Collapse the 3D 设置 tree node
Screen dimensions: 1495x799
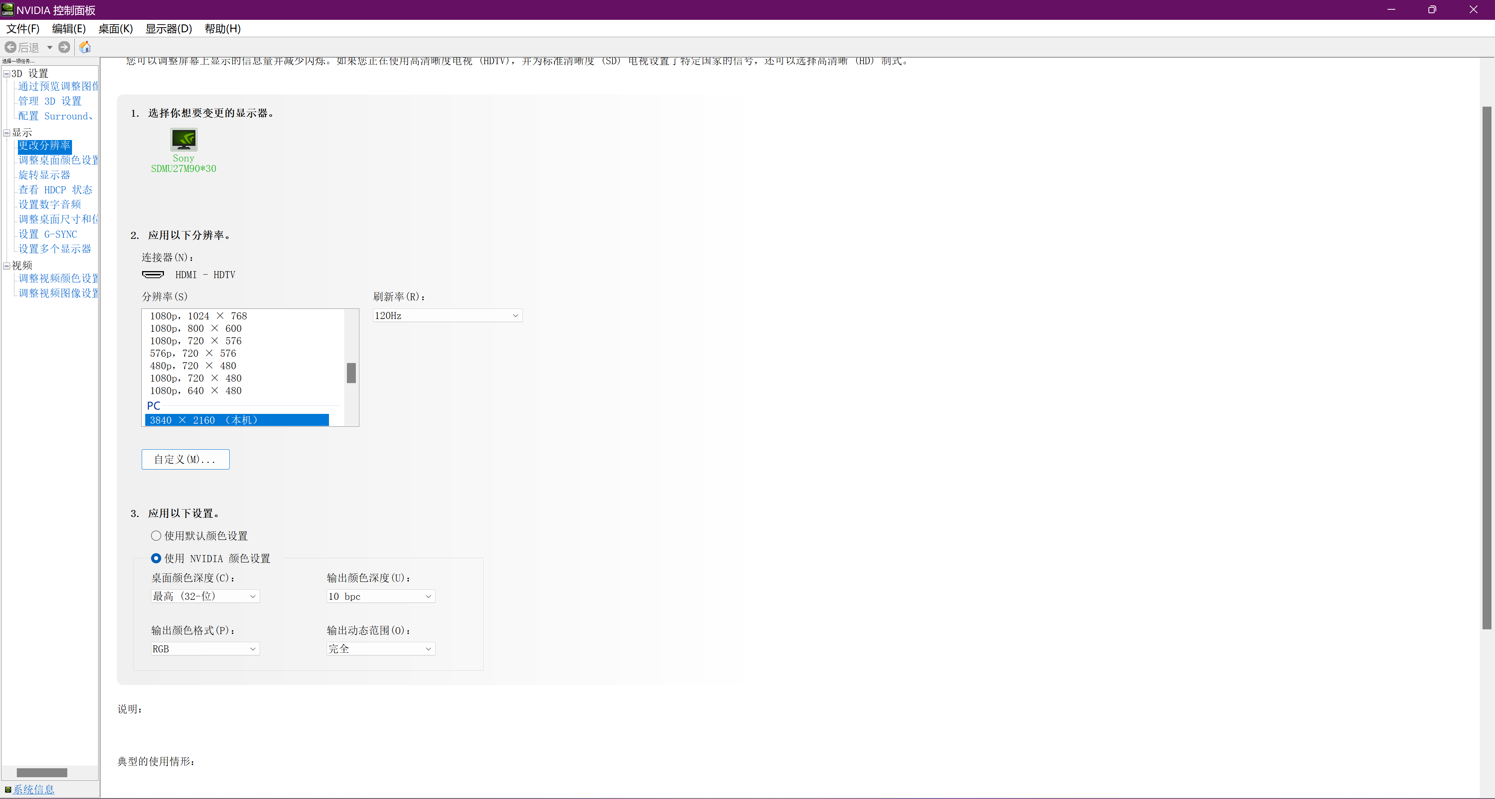[6, 74]
